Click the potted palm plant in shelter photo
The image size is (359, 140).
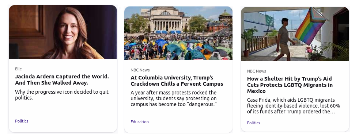coord(248,42)
